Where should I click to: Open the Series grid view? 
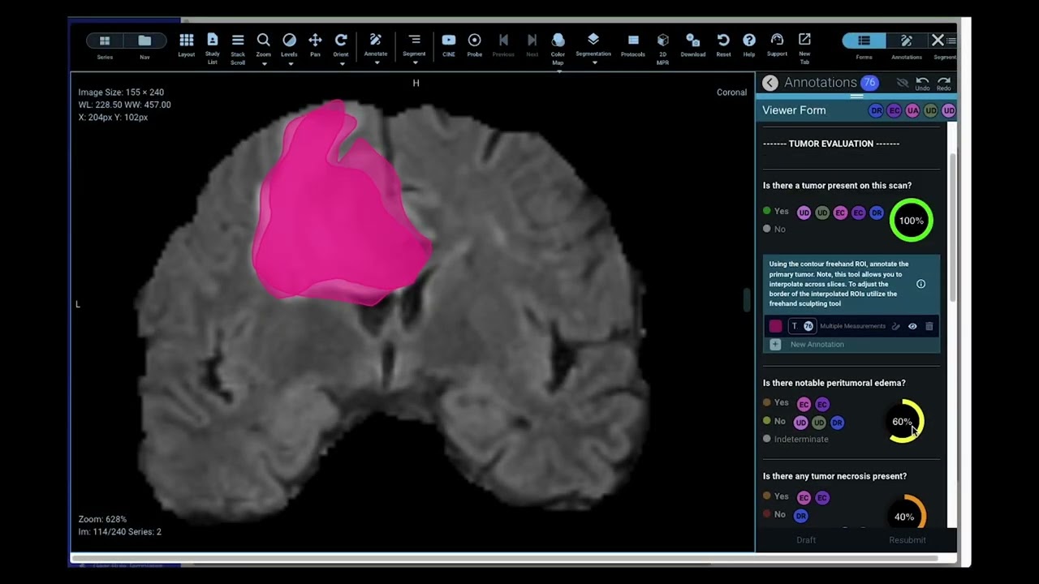[x=105, y=41]
